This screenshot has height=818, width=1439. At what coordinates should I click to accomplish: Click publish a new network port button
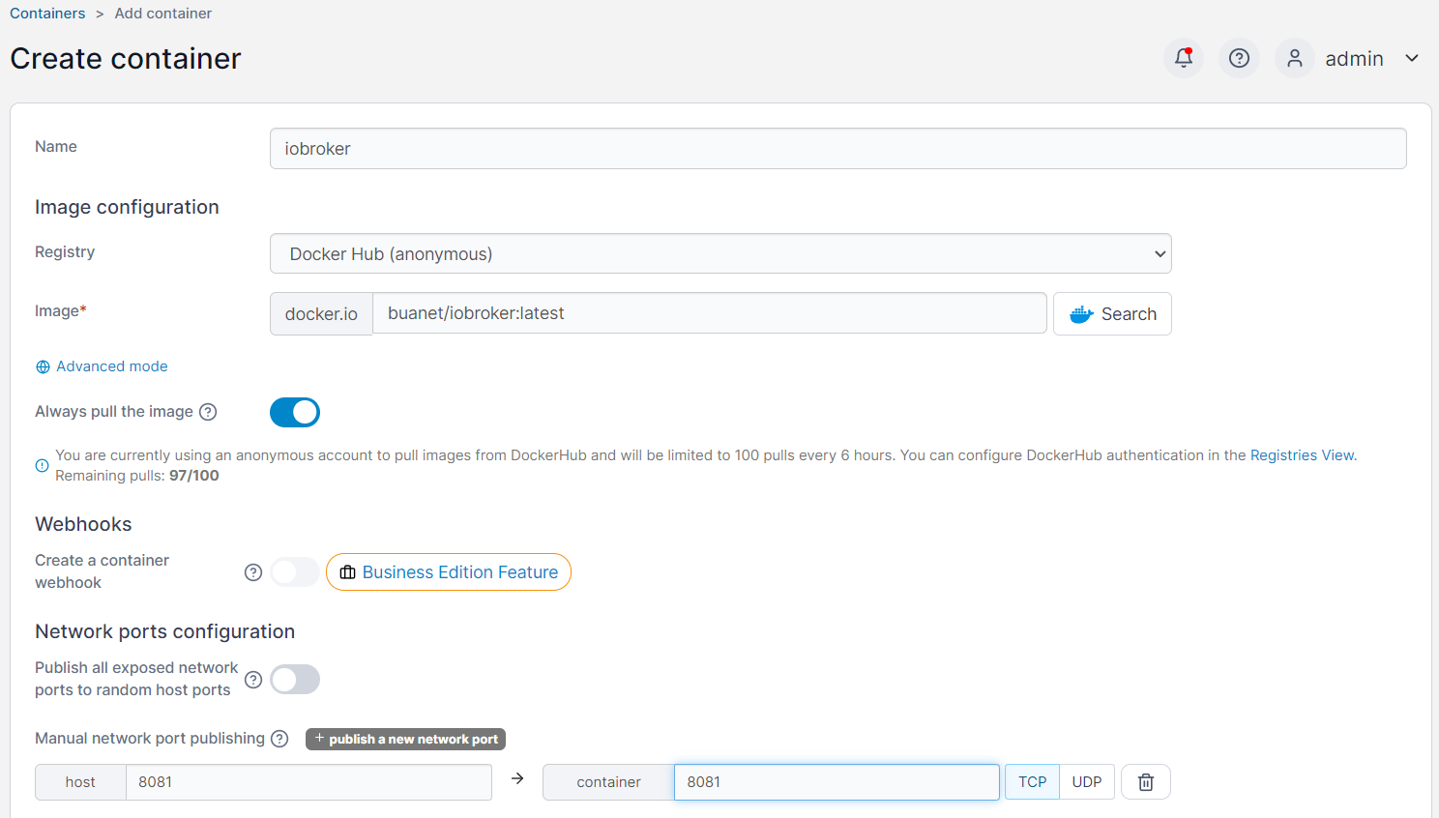(405, 739)
